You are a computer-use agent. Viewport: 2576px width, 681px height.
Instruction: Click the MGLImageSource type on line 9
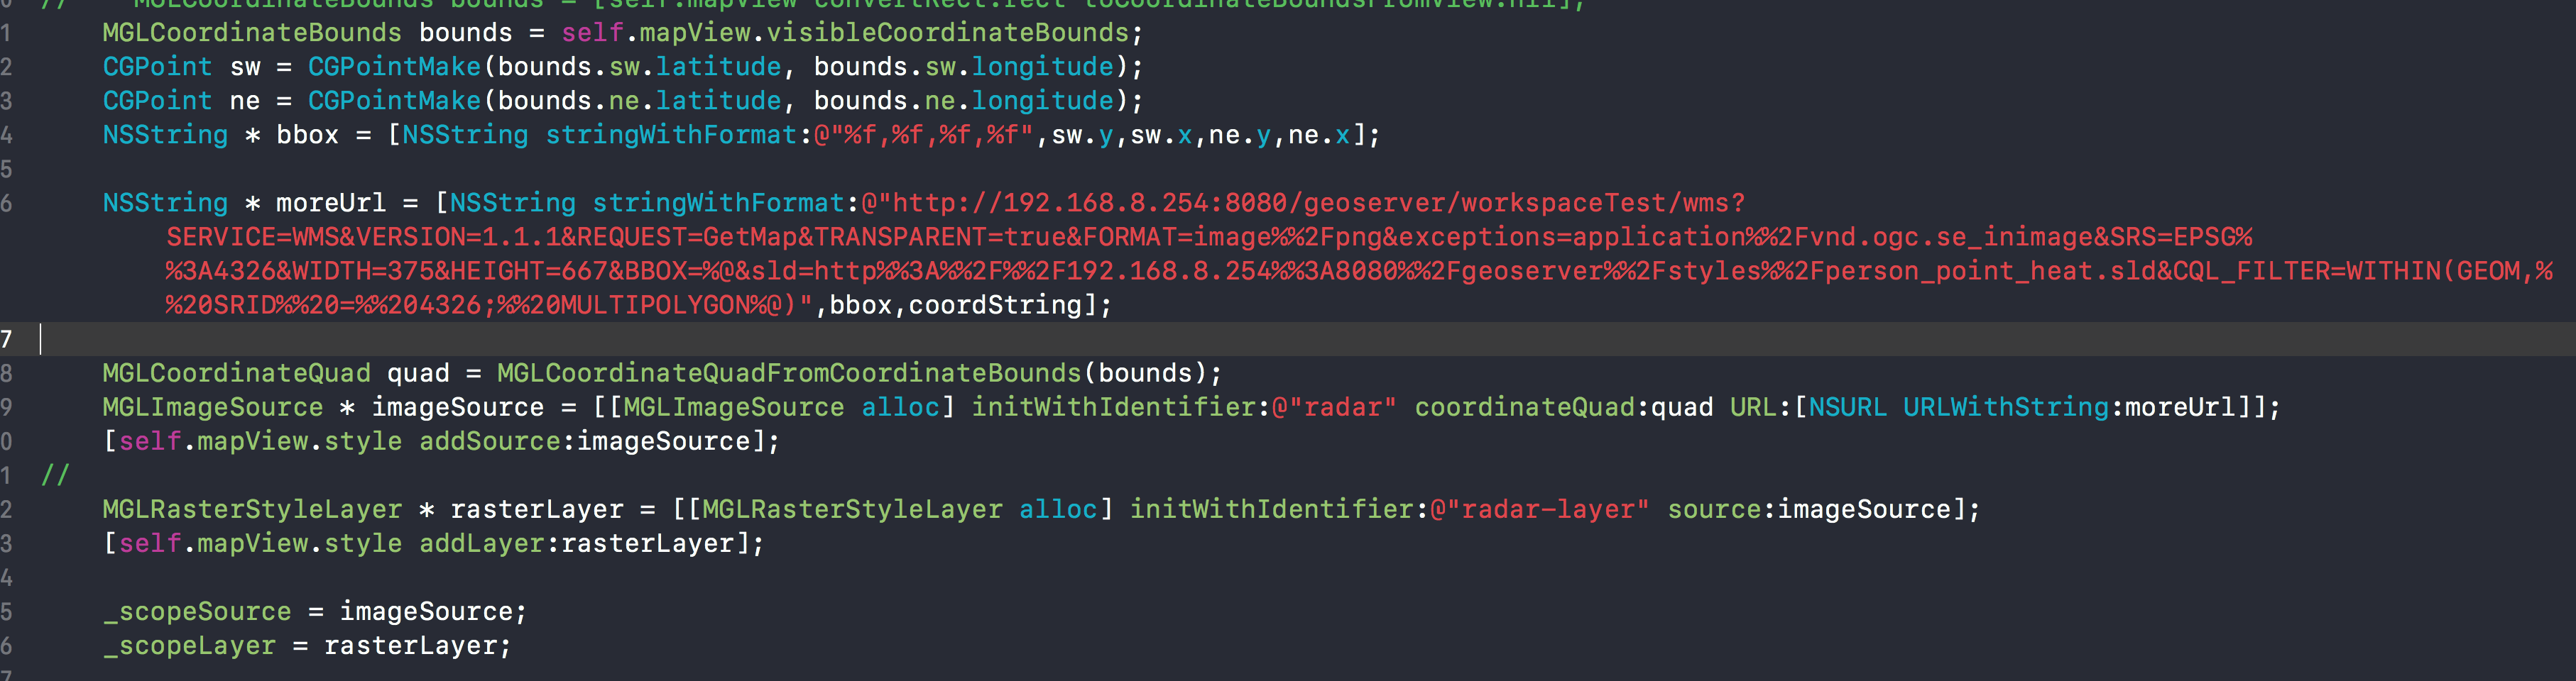(212, 406)
